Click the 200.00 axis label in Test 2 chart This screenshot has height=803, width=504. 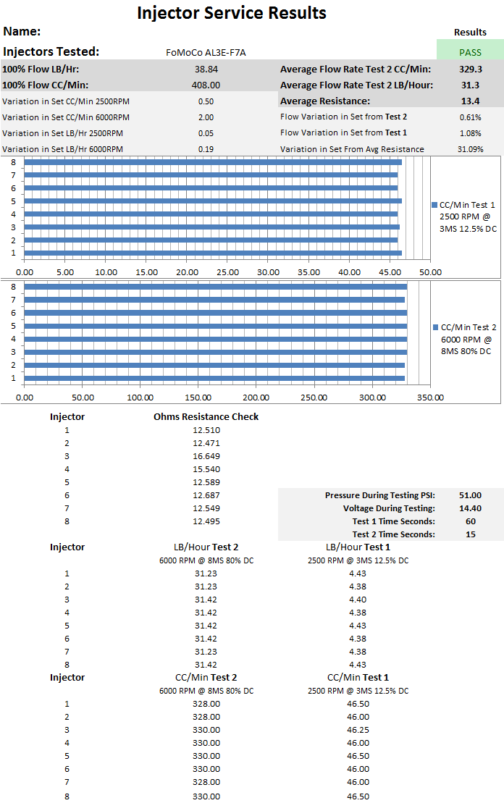tap(256, 398)
